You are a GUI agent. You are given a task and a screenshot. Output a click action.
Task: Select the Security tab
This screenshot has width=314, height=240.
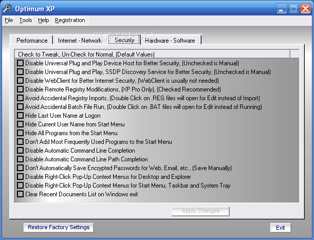coord(124,40)
